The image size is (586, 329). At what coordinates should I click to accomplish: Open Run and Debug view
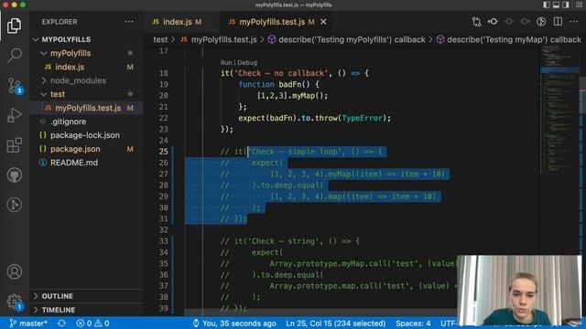click(x=15, y=115)
